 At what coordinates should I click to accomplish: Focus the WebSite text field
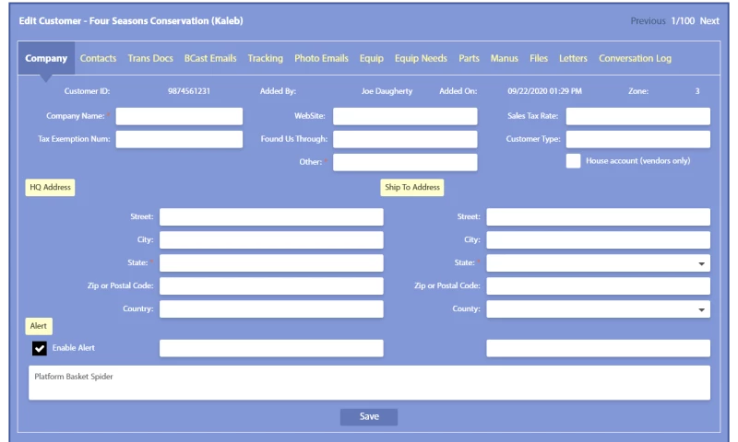(x=405, y=116)
